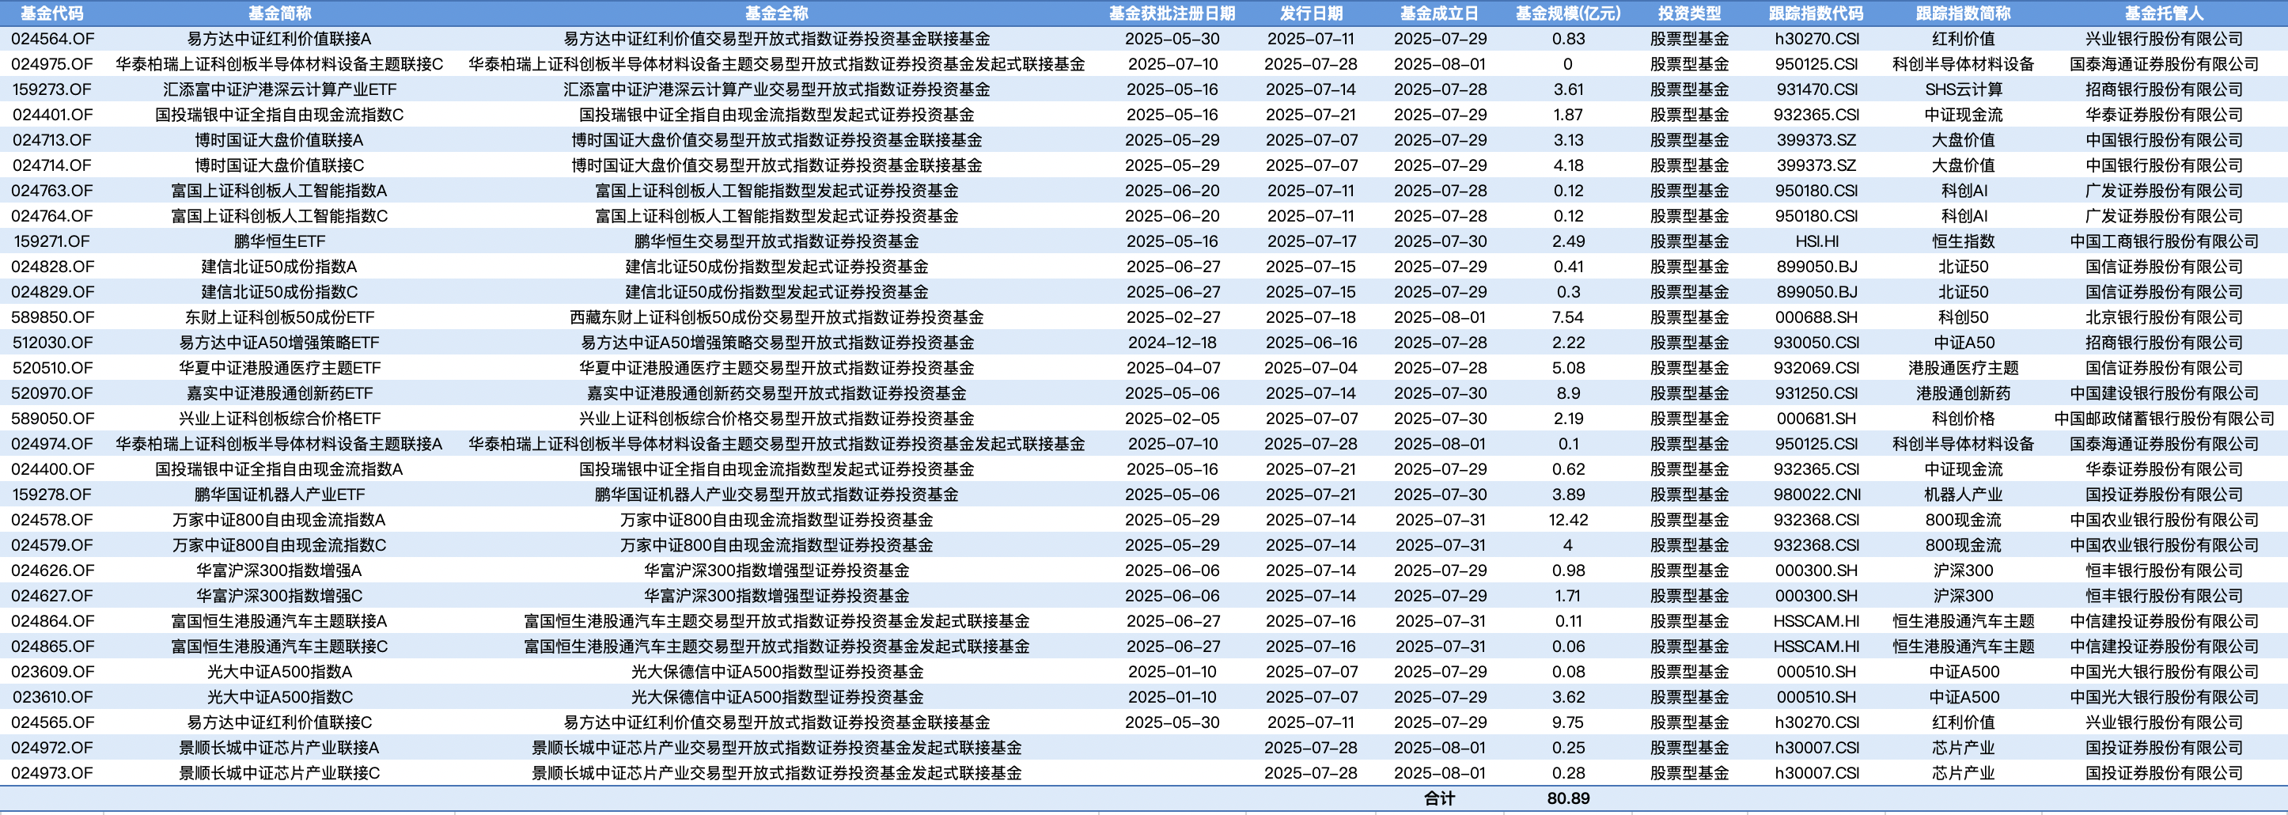This screenshot has width=2288, height=815.
Task: Click the 基金简称 column header
Action: [x=279, y=13]
